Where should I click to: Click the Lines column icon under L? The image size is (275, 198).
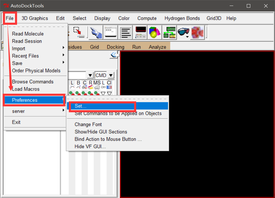click(72, 87)
